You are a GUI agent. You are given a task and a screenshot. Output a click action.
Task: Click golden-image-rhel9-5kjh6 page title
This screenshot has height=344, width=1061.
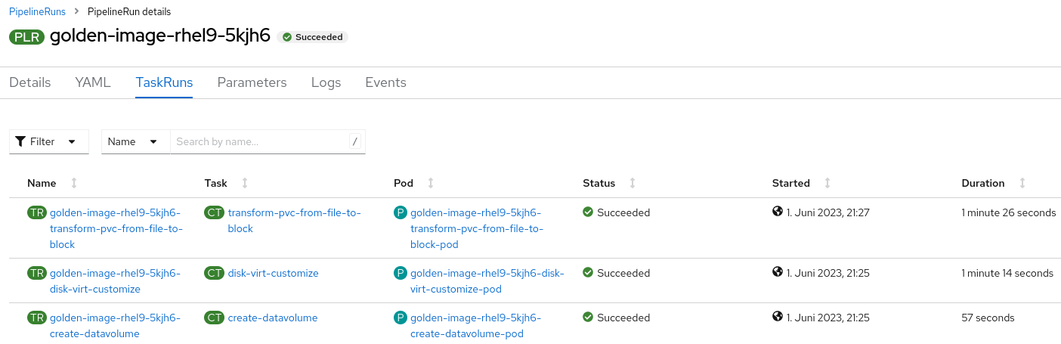point(160,37)
